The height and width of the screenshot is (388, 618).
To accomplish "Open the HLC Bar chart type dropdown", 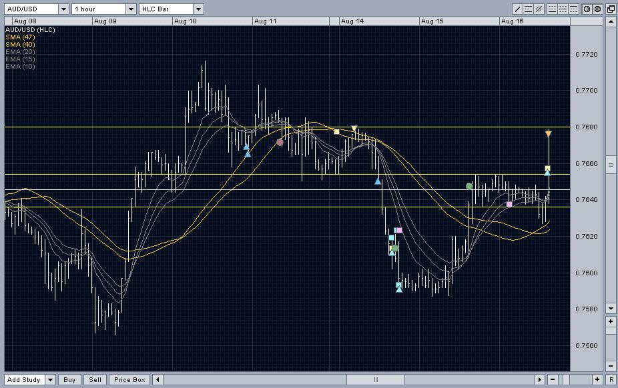I will click(x=199, y=9).
